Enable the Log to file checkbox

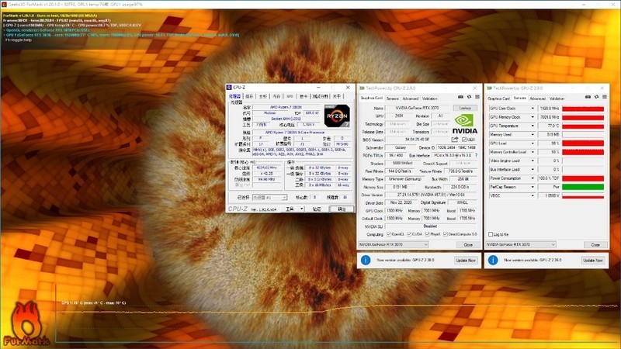pyautogui.click(x=491, y=234)
